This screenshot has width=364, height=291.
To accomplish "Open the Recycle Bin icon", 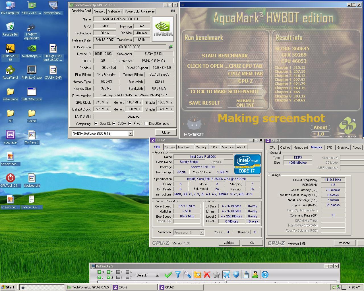I will pos(10,29).
